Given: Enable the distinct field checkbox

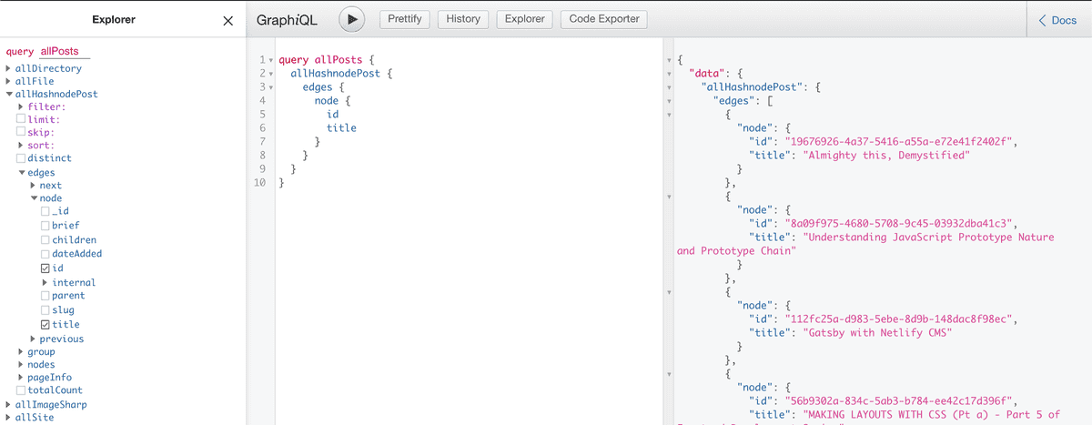Looking at the screenshot, I should (21, 157).
